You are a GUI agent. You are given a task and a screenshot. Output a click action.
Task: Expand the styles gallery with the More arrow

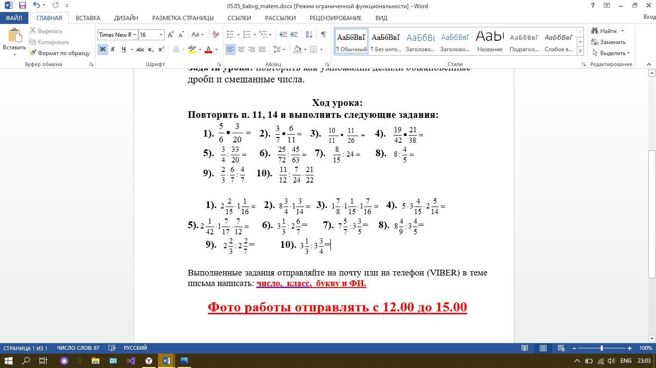[x=580, y=50]
